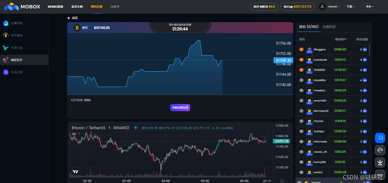The image size is (388, 183).
Task: Open the 比赛列表 sidebar item
Action: point(24,23)
